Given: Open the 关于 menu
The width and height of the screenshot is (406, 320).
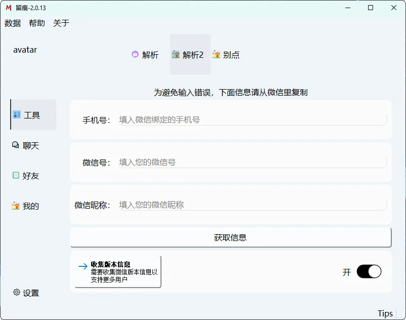Looking at the screenshot, I should [x=60, y=23].
